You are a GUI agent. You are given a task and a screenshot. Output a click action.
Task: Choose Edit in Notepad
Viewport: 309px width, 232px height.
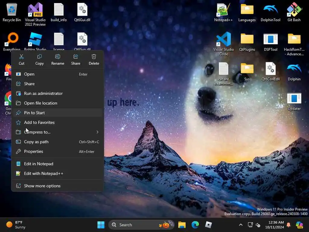[58, 164]
